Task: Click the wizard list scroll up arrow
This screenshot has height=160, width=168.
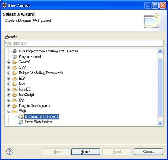Action: (160, 51)
